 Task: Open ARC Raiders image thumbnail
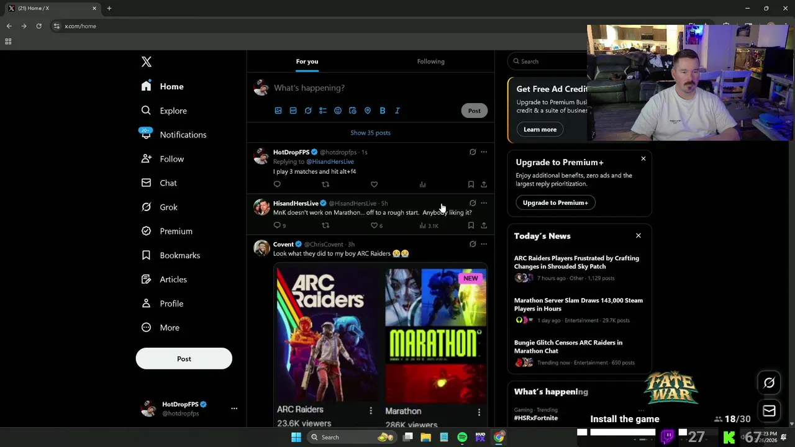tap(327, 335)
